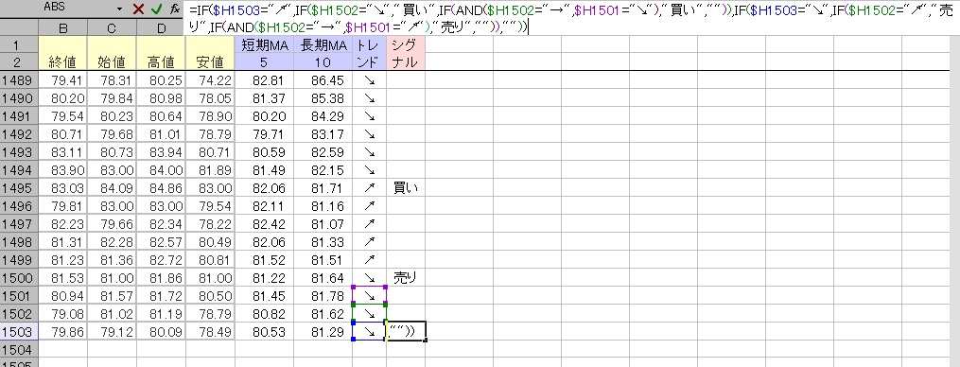This screenshot has width=960, height=367.
Task: Select row header 1489
Action: (19, 79)
